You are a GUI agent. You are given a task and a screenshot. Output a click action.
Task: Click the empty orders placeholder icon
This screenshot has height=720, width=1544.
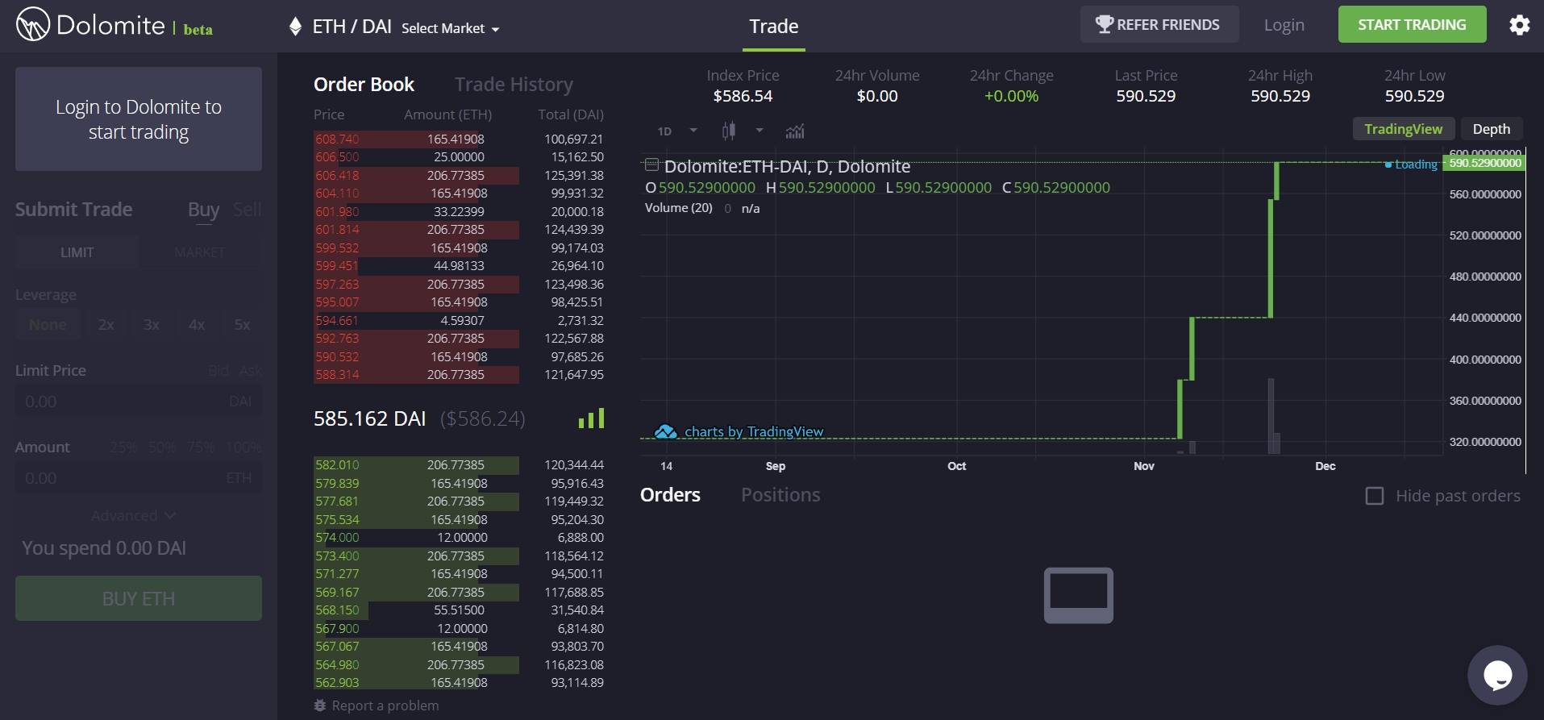point(1079,596)
